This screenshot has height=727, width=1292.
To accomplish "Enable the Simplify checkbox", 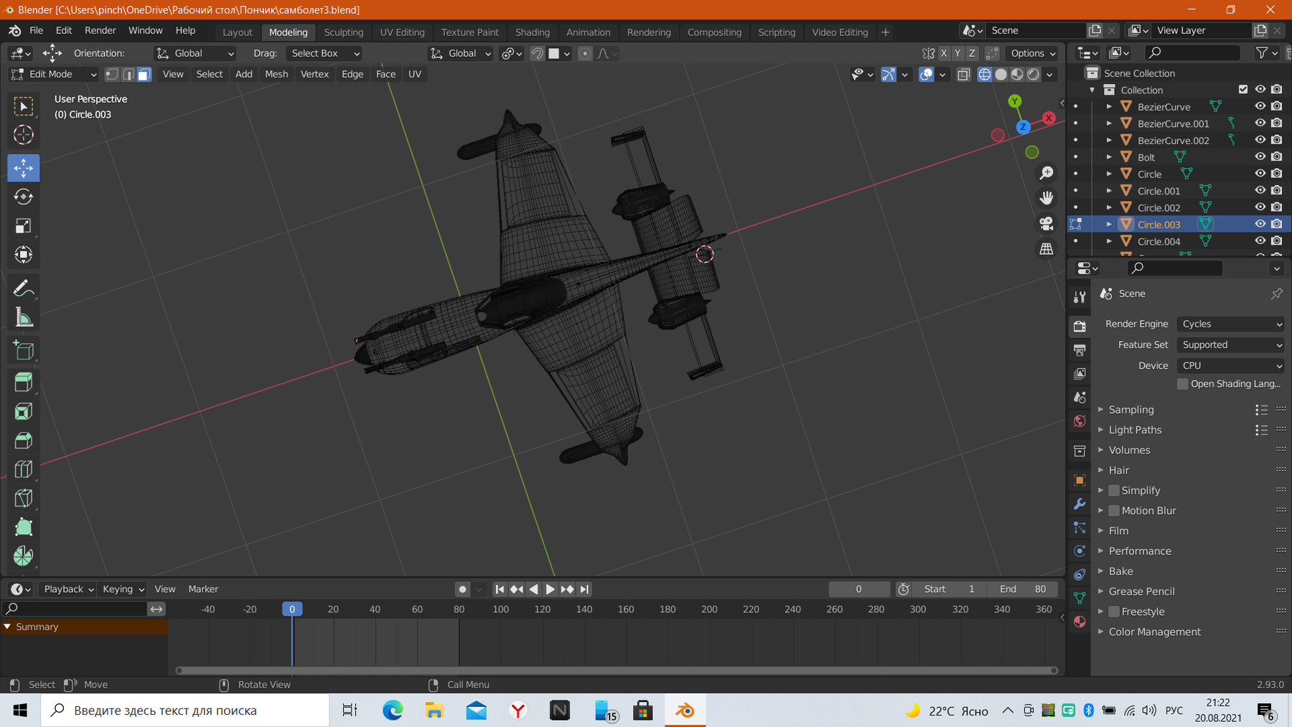I will (1114, 490).
